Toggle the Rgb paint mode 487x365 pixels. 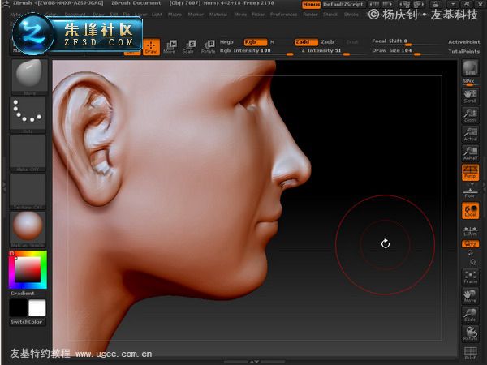coord(256,42)
